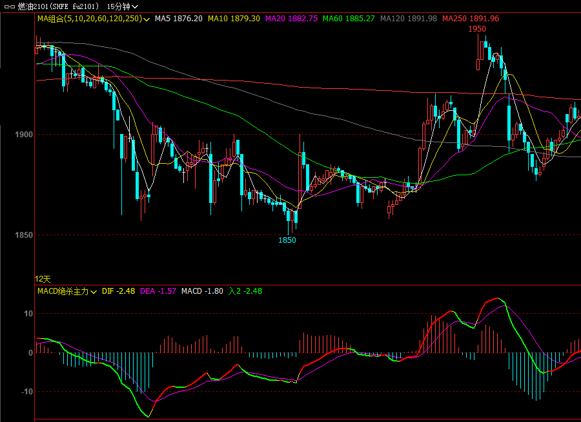Screen dimensions: 581x422
Task: Click the link icon beside 燃油2101
Action: (x=9, y=6)
